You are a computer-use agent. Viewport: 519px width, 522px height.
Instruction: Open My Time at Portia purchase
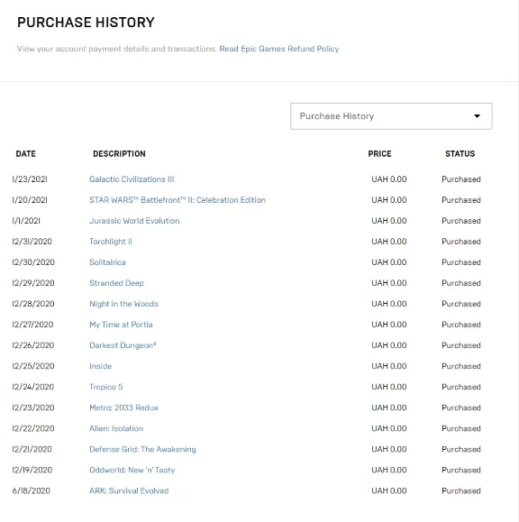tap(121, 325)
